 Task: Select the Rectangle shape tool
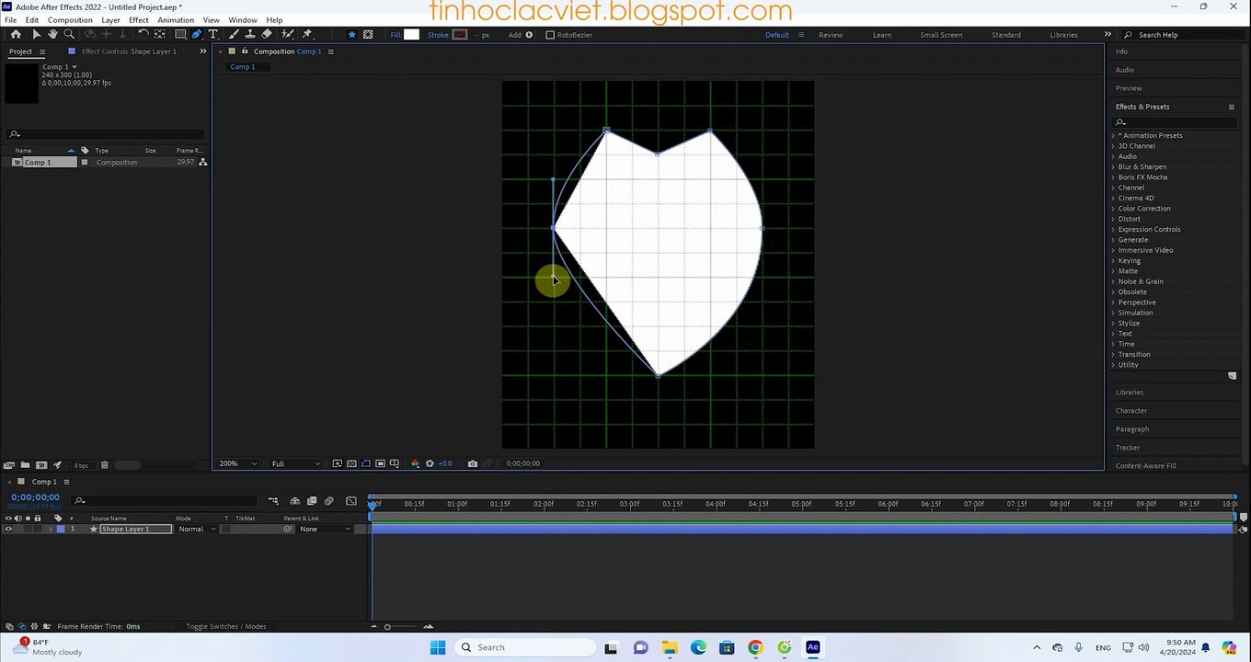click(x=180, y=34)
